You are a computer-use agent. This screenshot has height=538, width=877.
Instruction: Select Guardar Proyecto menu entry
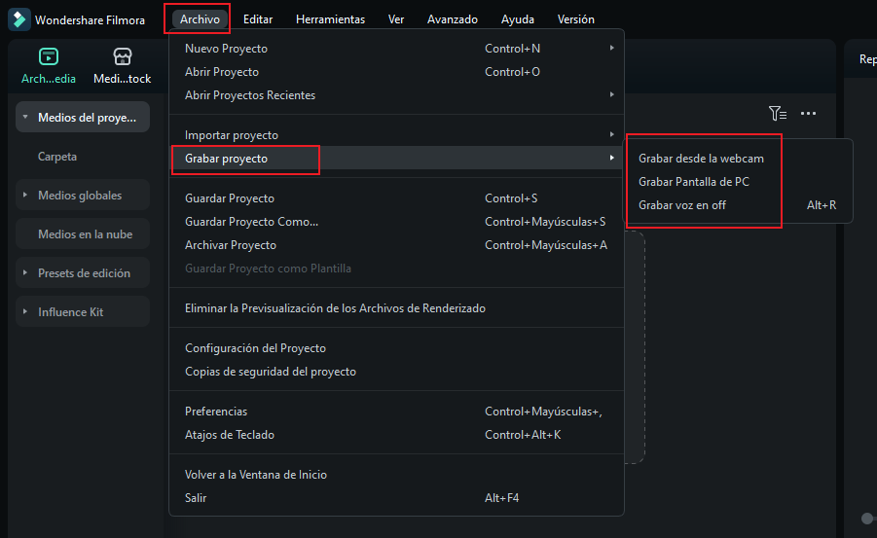coord(396,197)
